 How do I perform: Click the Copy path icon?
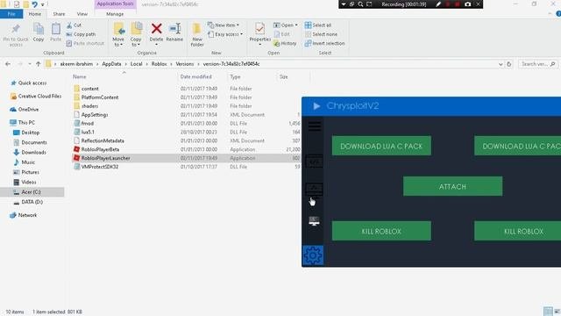pyautogui.click(x=69, y=34)
